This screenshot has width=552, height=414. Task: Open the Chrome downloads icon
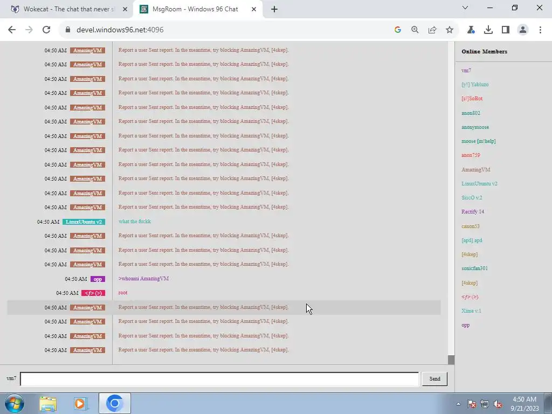point(488,30)
